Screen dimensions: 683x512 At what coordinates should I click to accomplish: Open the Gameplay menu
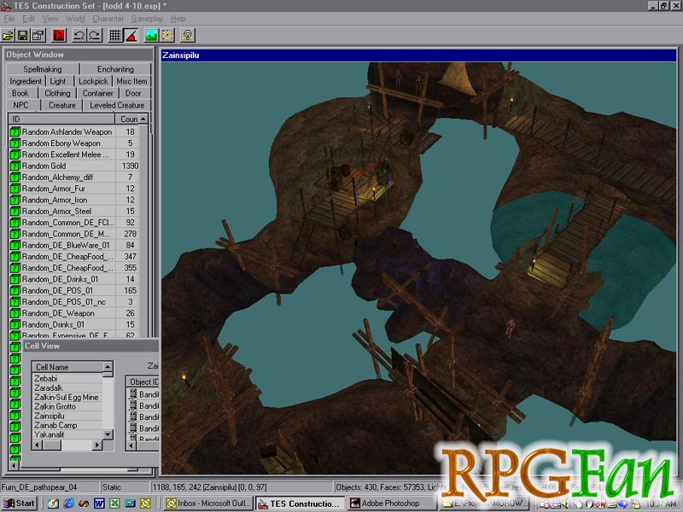pos(147,19)
